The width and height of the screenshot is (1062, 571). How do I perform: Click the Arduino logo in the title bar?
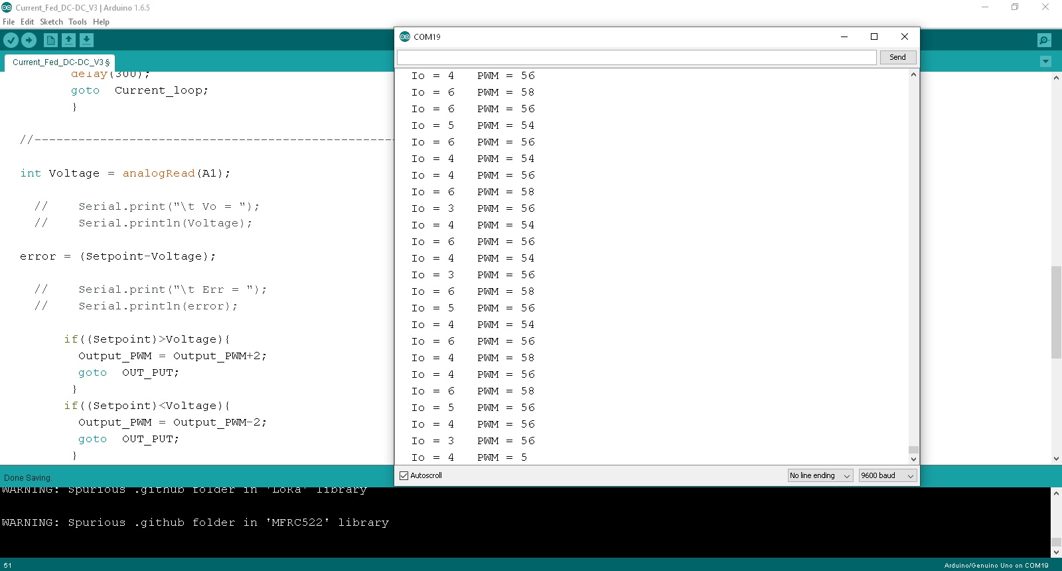click(7, 7)
